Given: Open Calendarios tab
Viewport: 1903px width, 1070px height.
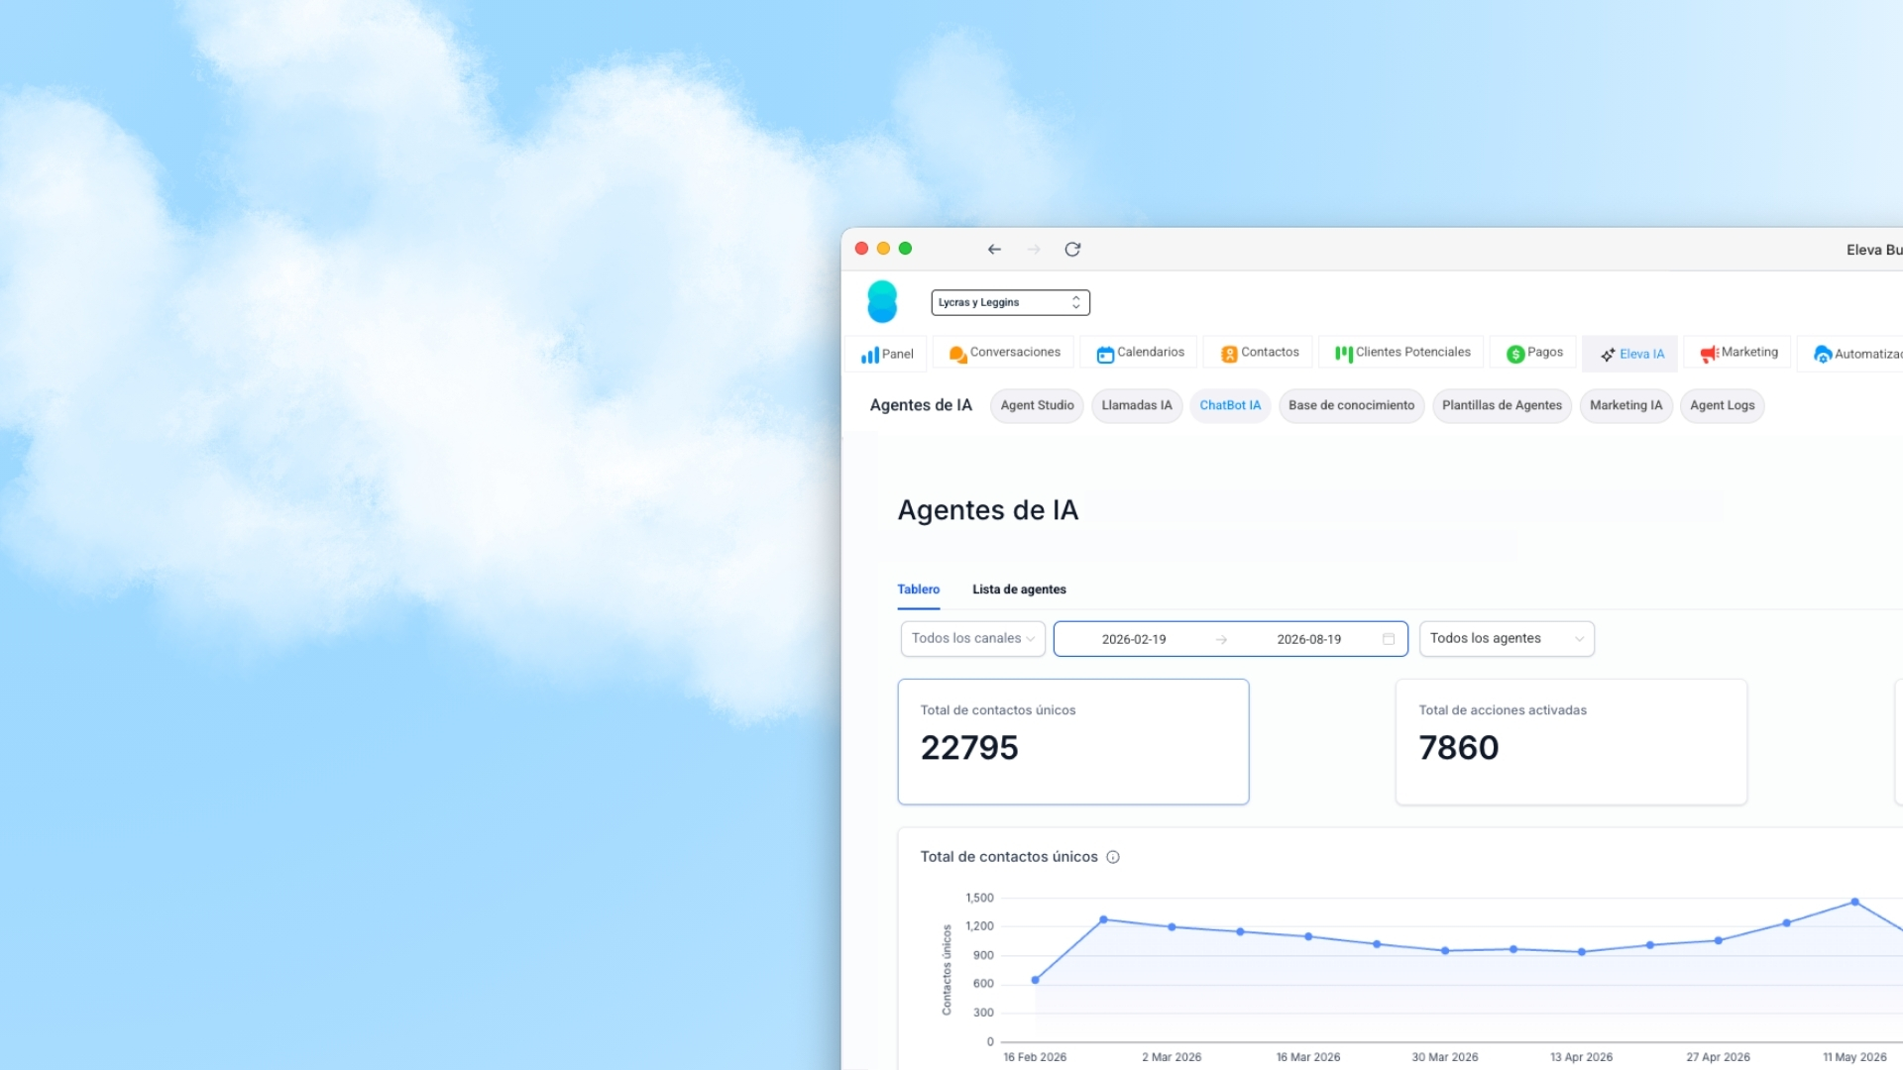Looking at the screenshot, I should [x=1139, y=353].
